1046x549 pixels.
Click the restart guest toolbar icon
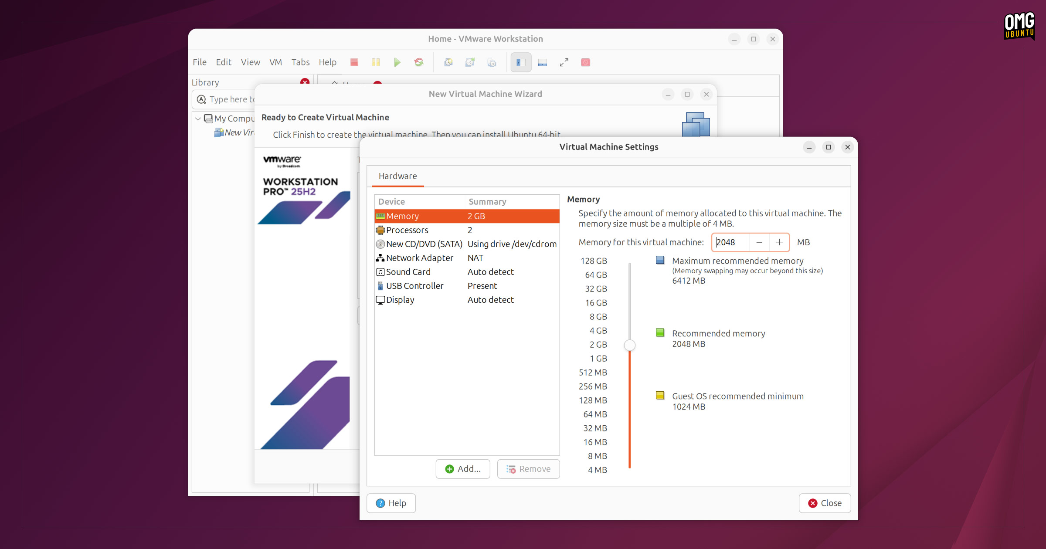(x=419, y=62)
